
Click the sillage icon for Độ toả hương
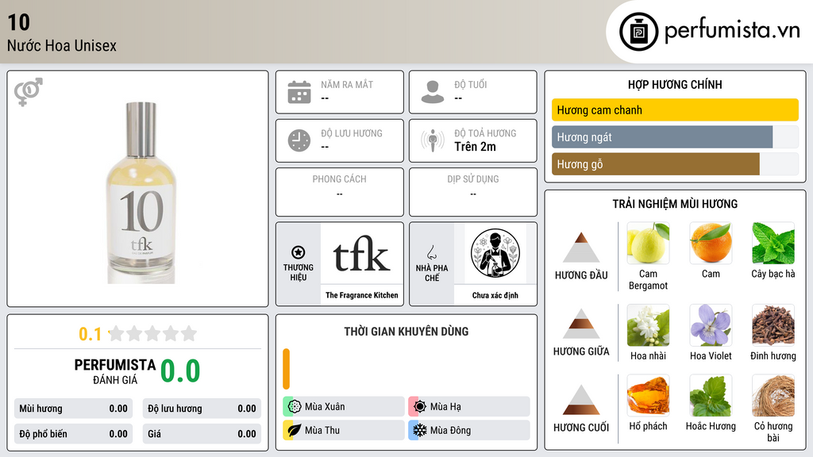433,140
